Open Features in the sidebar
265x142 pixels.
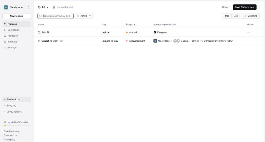tap(16, 24)
